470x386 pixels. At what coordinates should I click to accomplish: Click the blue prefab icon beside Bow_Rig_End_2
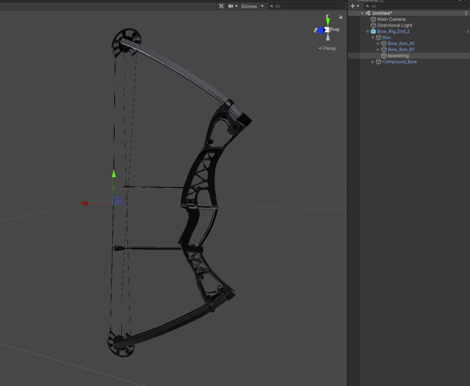pos(373,31)
